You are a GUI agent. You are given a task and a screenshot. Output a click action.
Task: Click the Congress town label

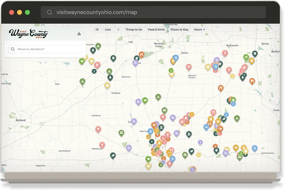(116, 93)
